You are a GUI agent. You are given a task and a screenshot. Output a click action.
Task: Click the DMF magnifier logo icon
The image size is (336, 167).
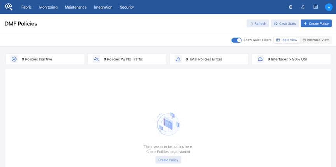pos(9,7)
